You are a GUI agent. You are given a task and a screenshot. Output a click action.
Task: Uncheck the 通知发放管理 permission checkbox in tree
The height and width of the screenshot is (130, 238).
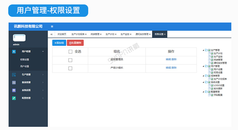212,63
